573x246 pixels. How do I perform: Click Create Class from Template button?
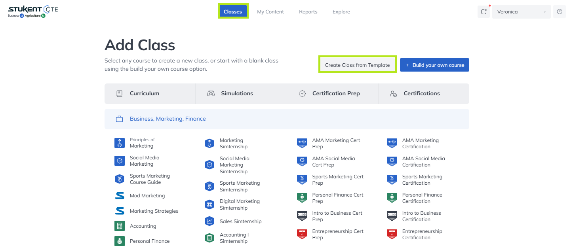(x=357, y=65)
